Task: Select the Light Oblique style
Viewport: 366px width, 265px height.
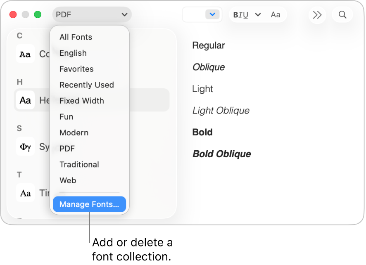Action: click(x=221, y=110)
